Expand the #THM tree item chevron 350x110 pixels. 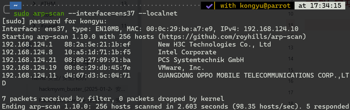(x=34, y=4)
